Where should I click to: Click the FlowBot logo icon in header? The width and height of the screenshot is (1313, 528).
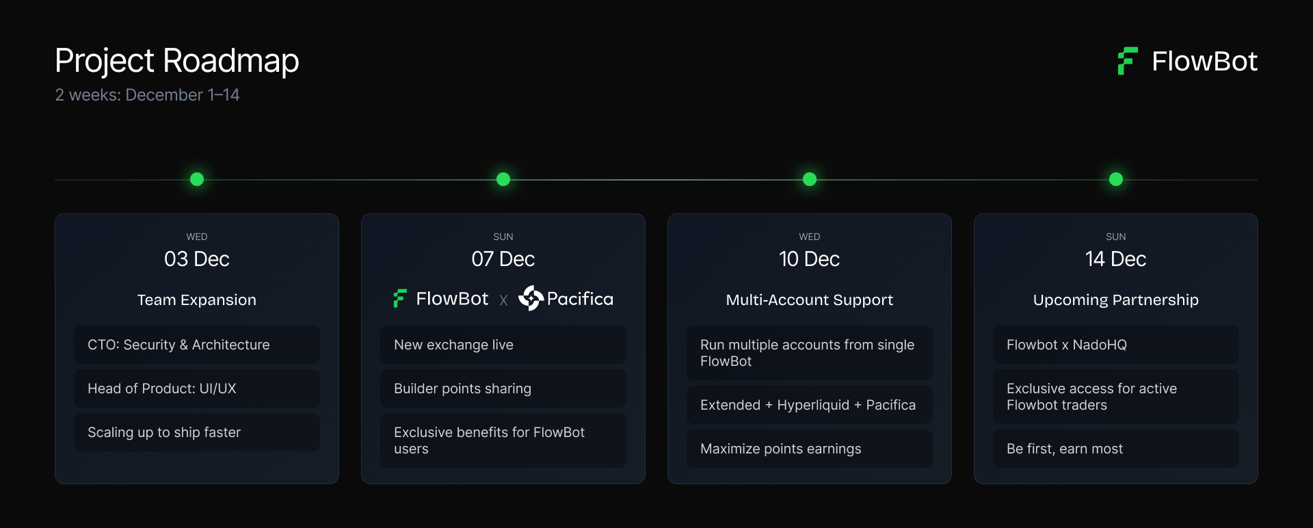pyautogui.click(x=1127, y=61)
